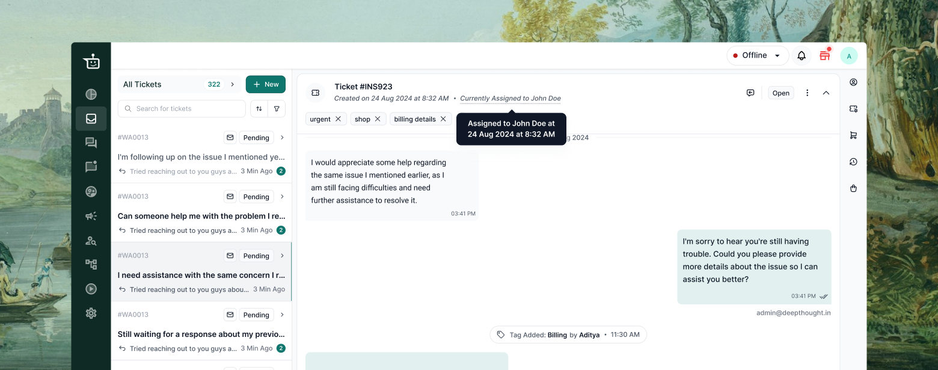Click the unread badge on "I'm following up" ticket

[x=281, y=171]
